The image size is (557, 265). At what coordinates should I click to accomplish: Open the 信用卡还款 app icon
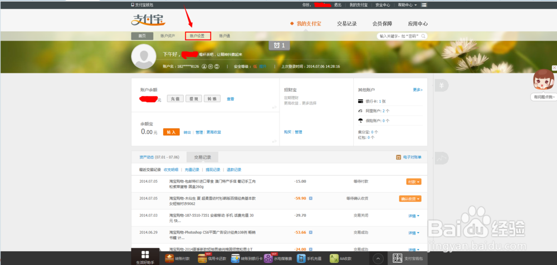point(203,259)
